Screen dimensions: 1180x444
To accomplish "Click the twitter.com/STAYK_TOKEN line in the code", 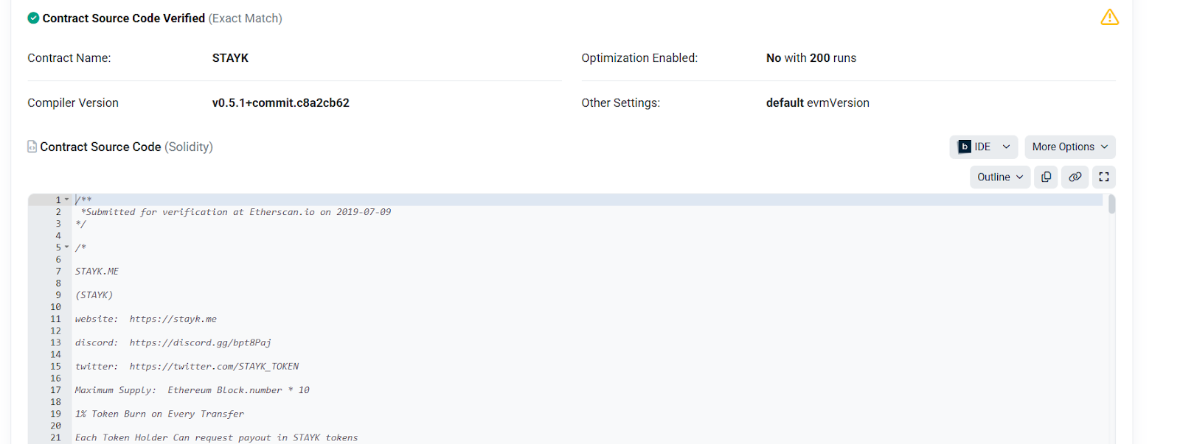I will pos(214,366).
